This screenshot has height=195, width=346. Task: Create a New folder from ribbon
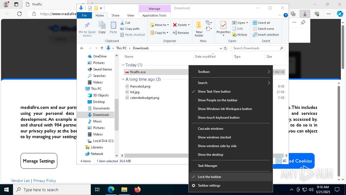(199, 29)
